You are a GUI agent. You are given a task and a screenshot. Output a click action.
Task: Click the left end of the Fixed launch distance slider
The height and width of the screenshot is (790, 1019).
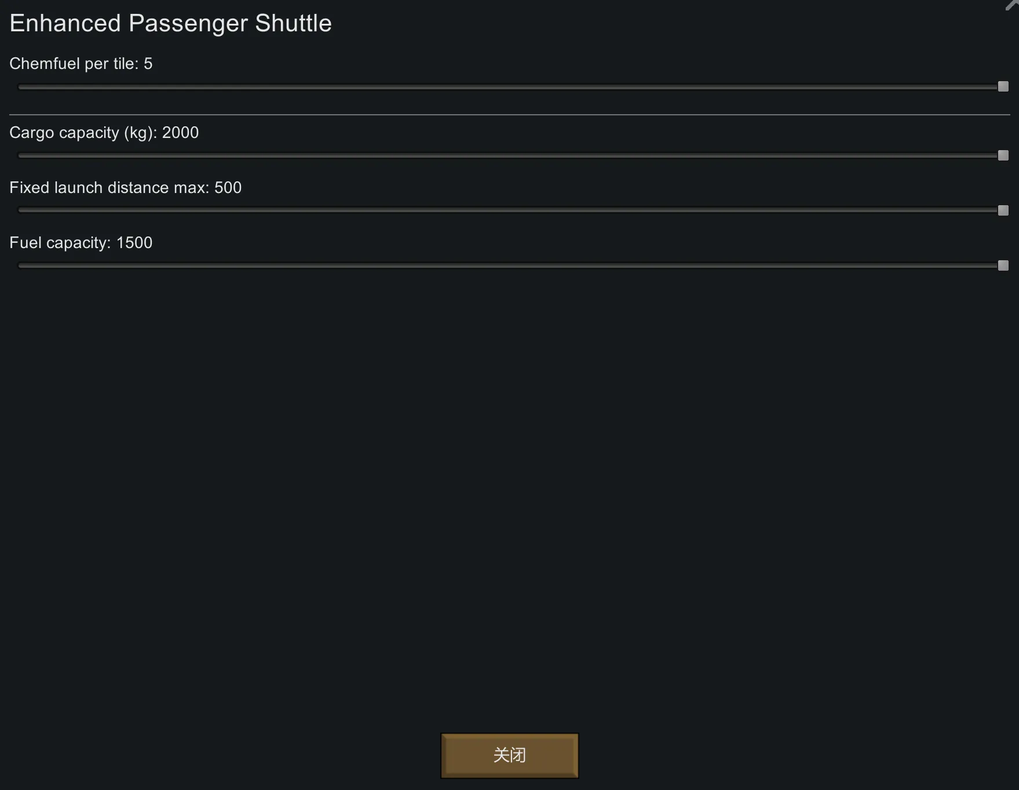click(21, 211)
